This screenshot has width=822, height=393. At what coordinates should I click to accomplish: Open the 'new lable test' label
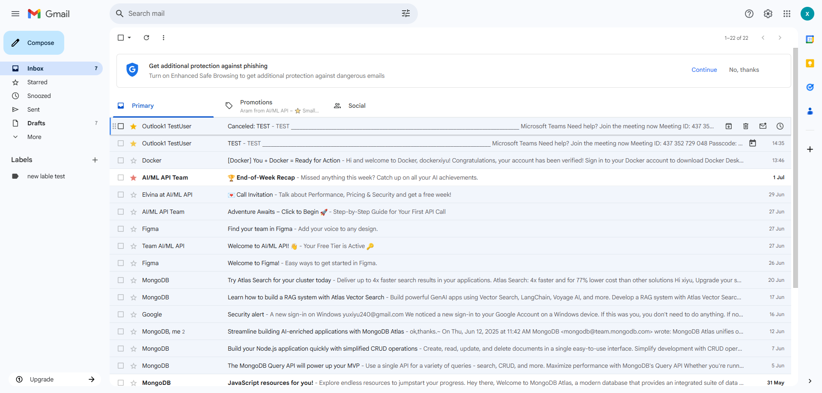tap(51, 176)
